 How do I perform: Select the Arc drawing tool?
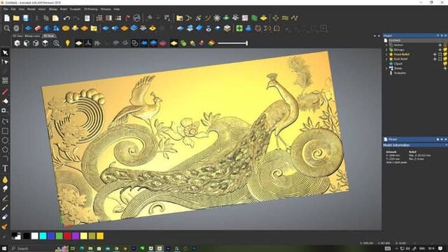click(x=5, y=158)
